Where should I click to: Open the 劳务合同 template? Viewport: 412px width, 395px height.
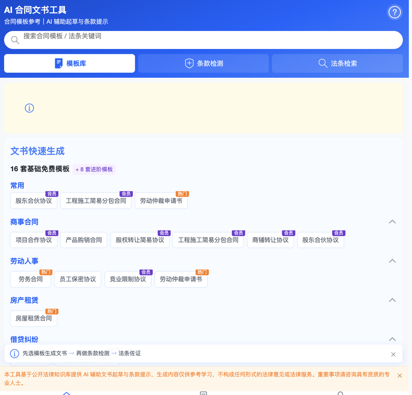click(30, 279)
